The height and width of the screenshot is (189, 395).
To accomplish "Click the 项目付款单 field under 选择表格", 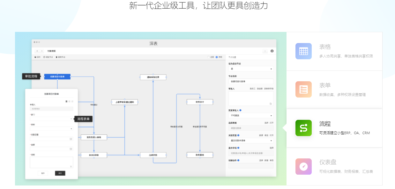I will click(251, 128).
